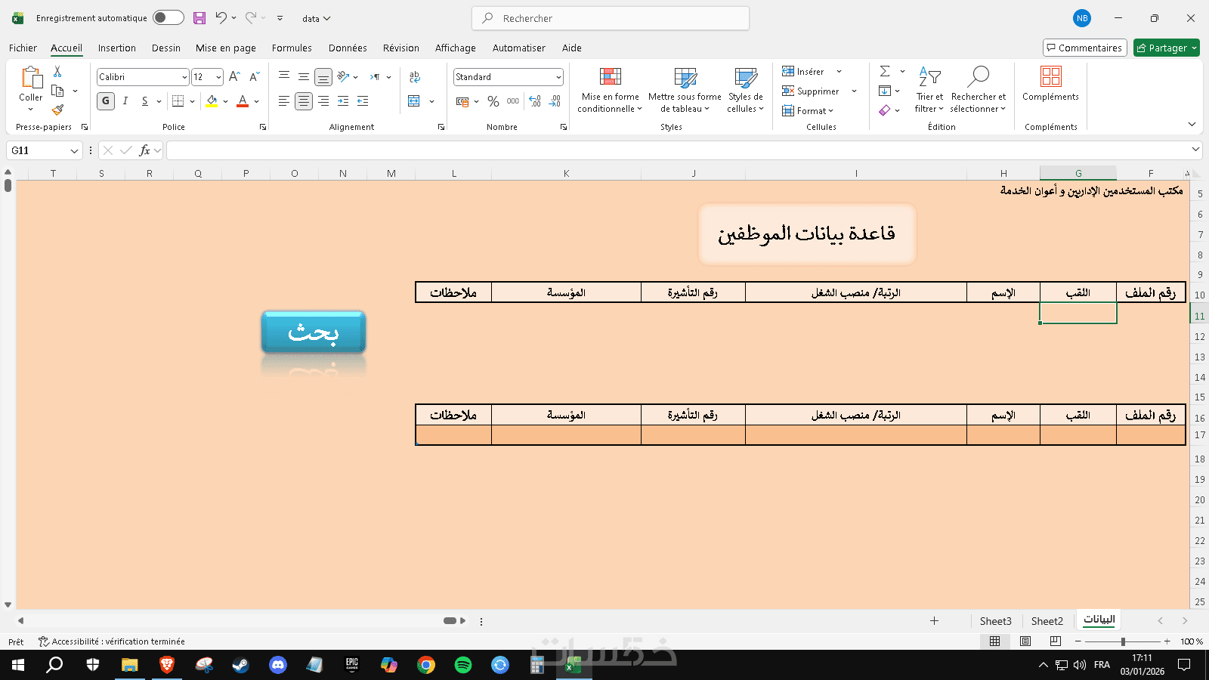Click the Rechercher search box
This screenshot has width=1209, height=680.
click(611, 18)
